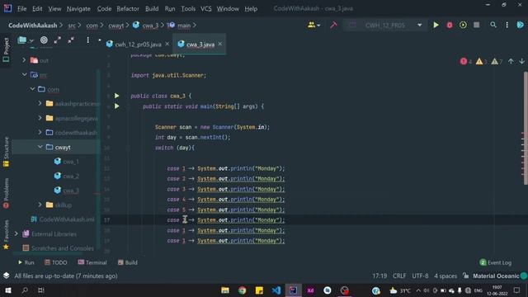The image size is (528, 297).
Task: Run main method from gutter arrow
Action: (x=117, y=106)
